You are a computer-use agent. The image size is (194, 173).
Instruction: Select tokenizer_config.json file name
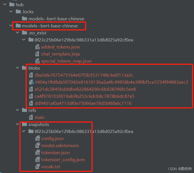point(63,160)
